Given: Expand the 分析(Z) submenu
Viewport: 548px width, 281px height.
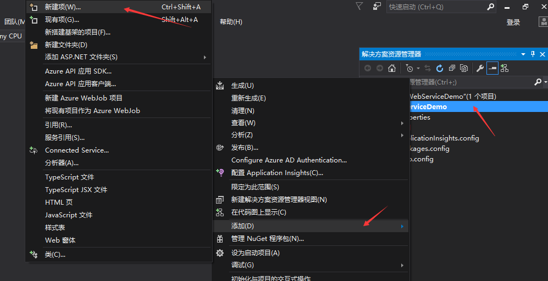Looking at the screenshot, I should point(311,135).
